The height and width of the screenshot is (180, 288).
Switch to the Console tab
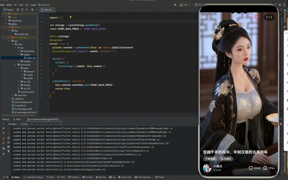coord(24,124)
